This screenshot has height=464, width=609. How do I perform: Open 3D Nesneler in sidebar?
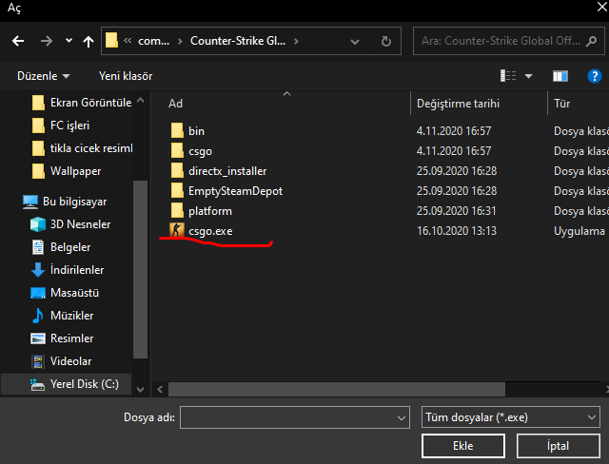(x=70, y=224)
